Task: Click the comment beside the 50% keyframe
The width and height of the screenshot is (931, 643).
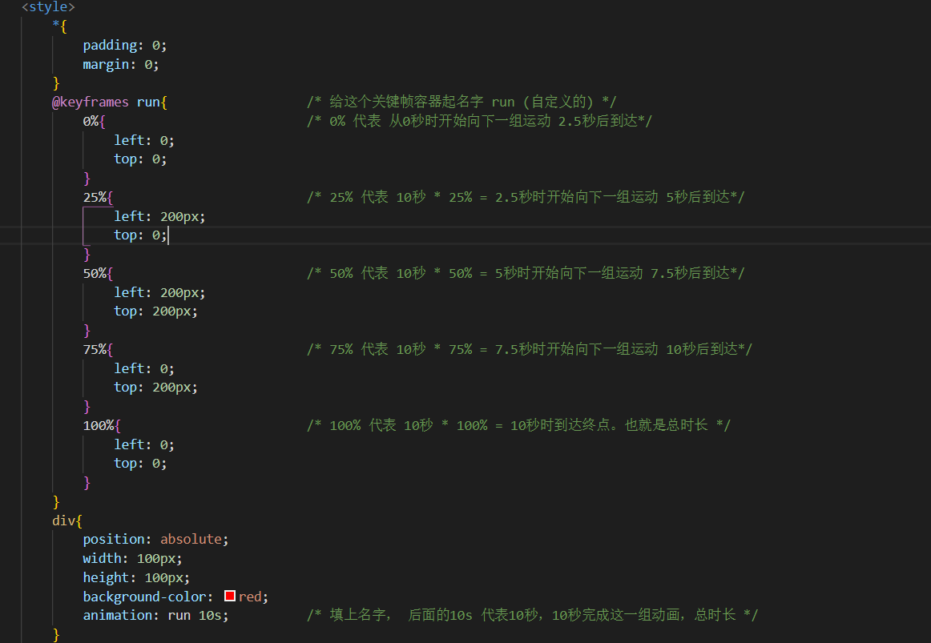Action: pyautogui.click(x=526, y=273)
